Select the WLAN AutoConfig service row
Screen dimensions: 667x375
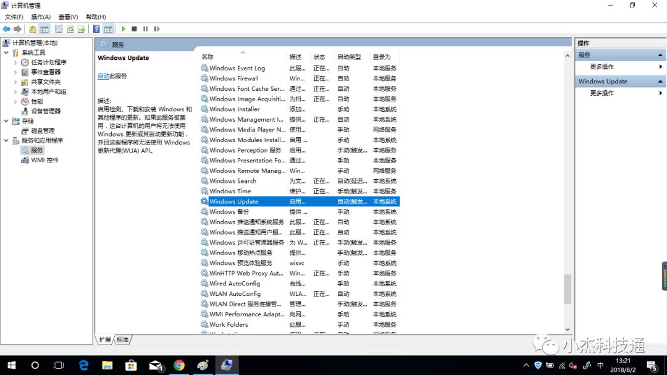click(300, 293)
